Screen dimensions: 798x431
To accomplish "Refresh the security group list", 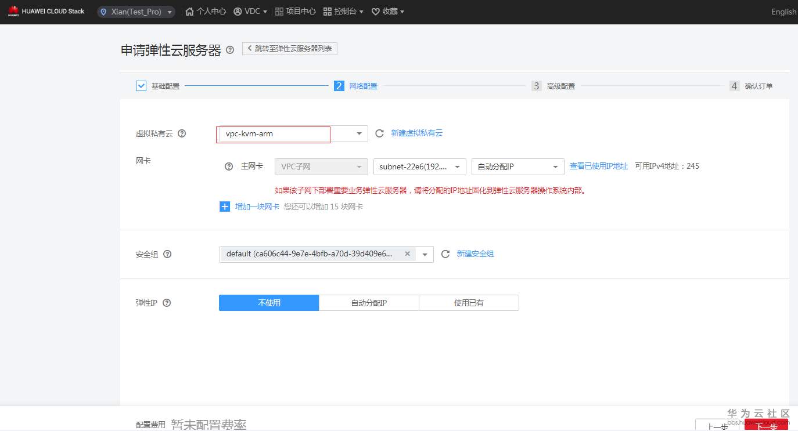I will (x=445, y=254).
